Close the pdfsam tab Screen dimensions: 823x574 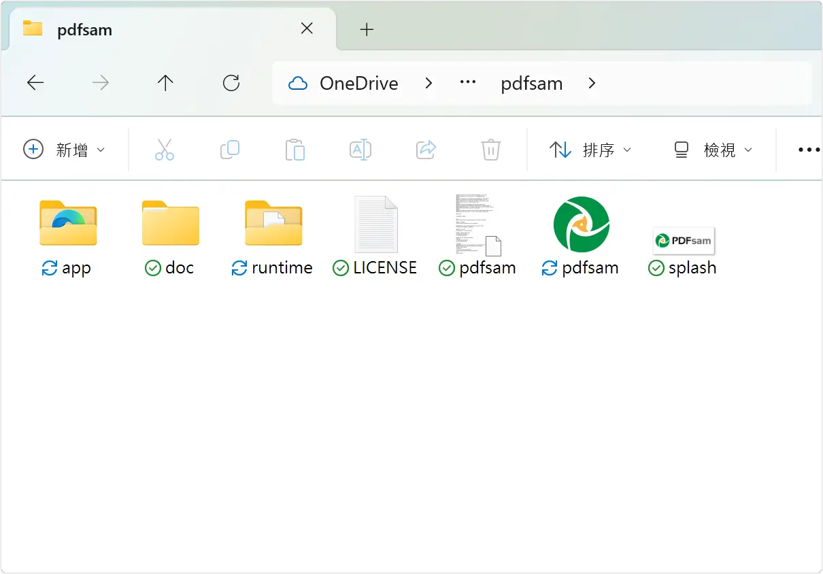coord(307,29)
